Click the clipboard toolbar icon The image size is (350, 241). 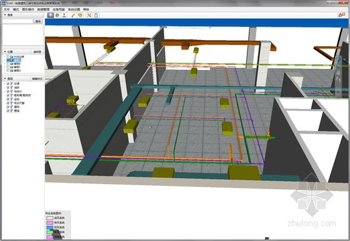[96, 15]
